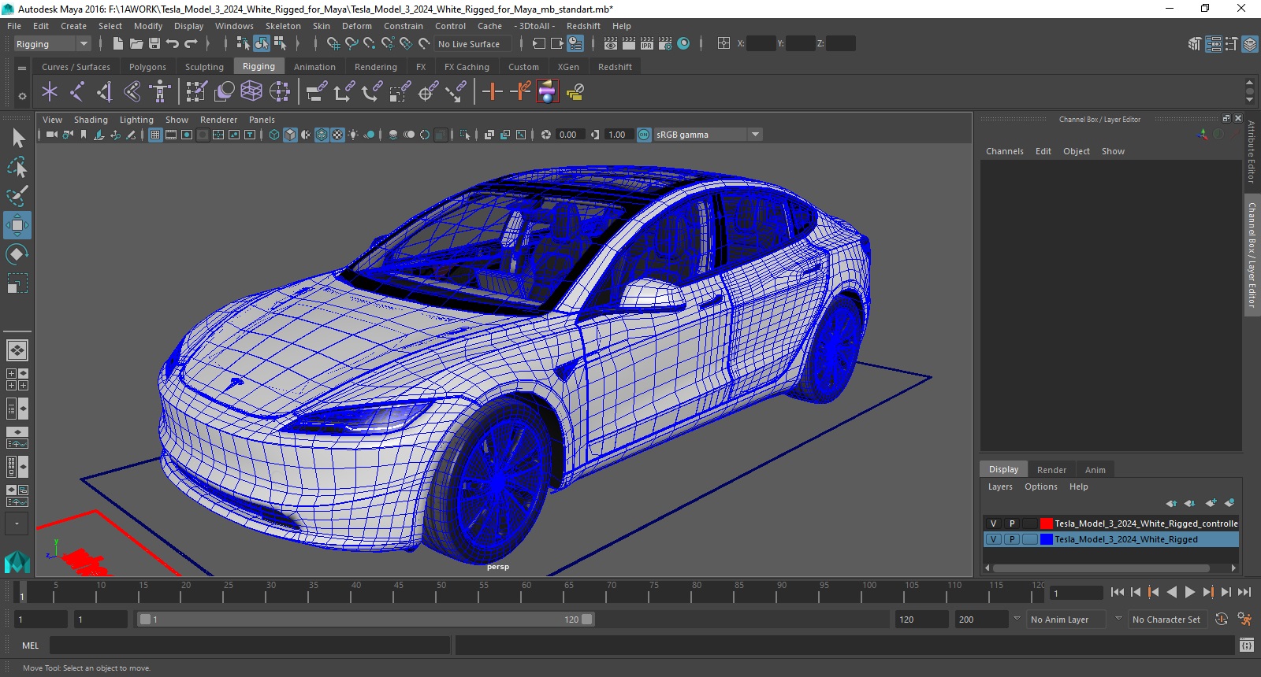The width and height of the screenshot is (1261, 677).
Task: Open the shelf options gear menu
Action: [x=22, y=96]
